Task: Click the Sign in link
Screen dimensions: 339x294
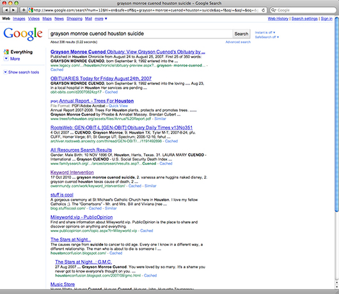Action: pos(326,19)
